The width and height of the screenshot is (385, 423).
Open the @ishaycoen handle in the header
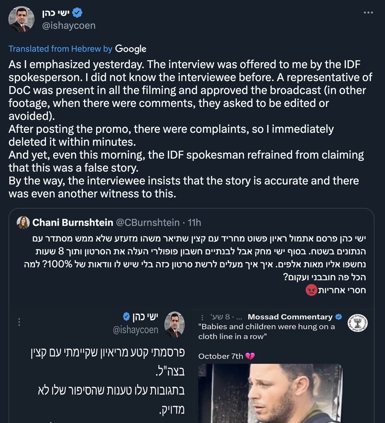[x=69, y=26]
